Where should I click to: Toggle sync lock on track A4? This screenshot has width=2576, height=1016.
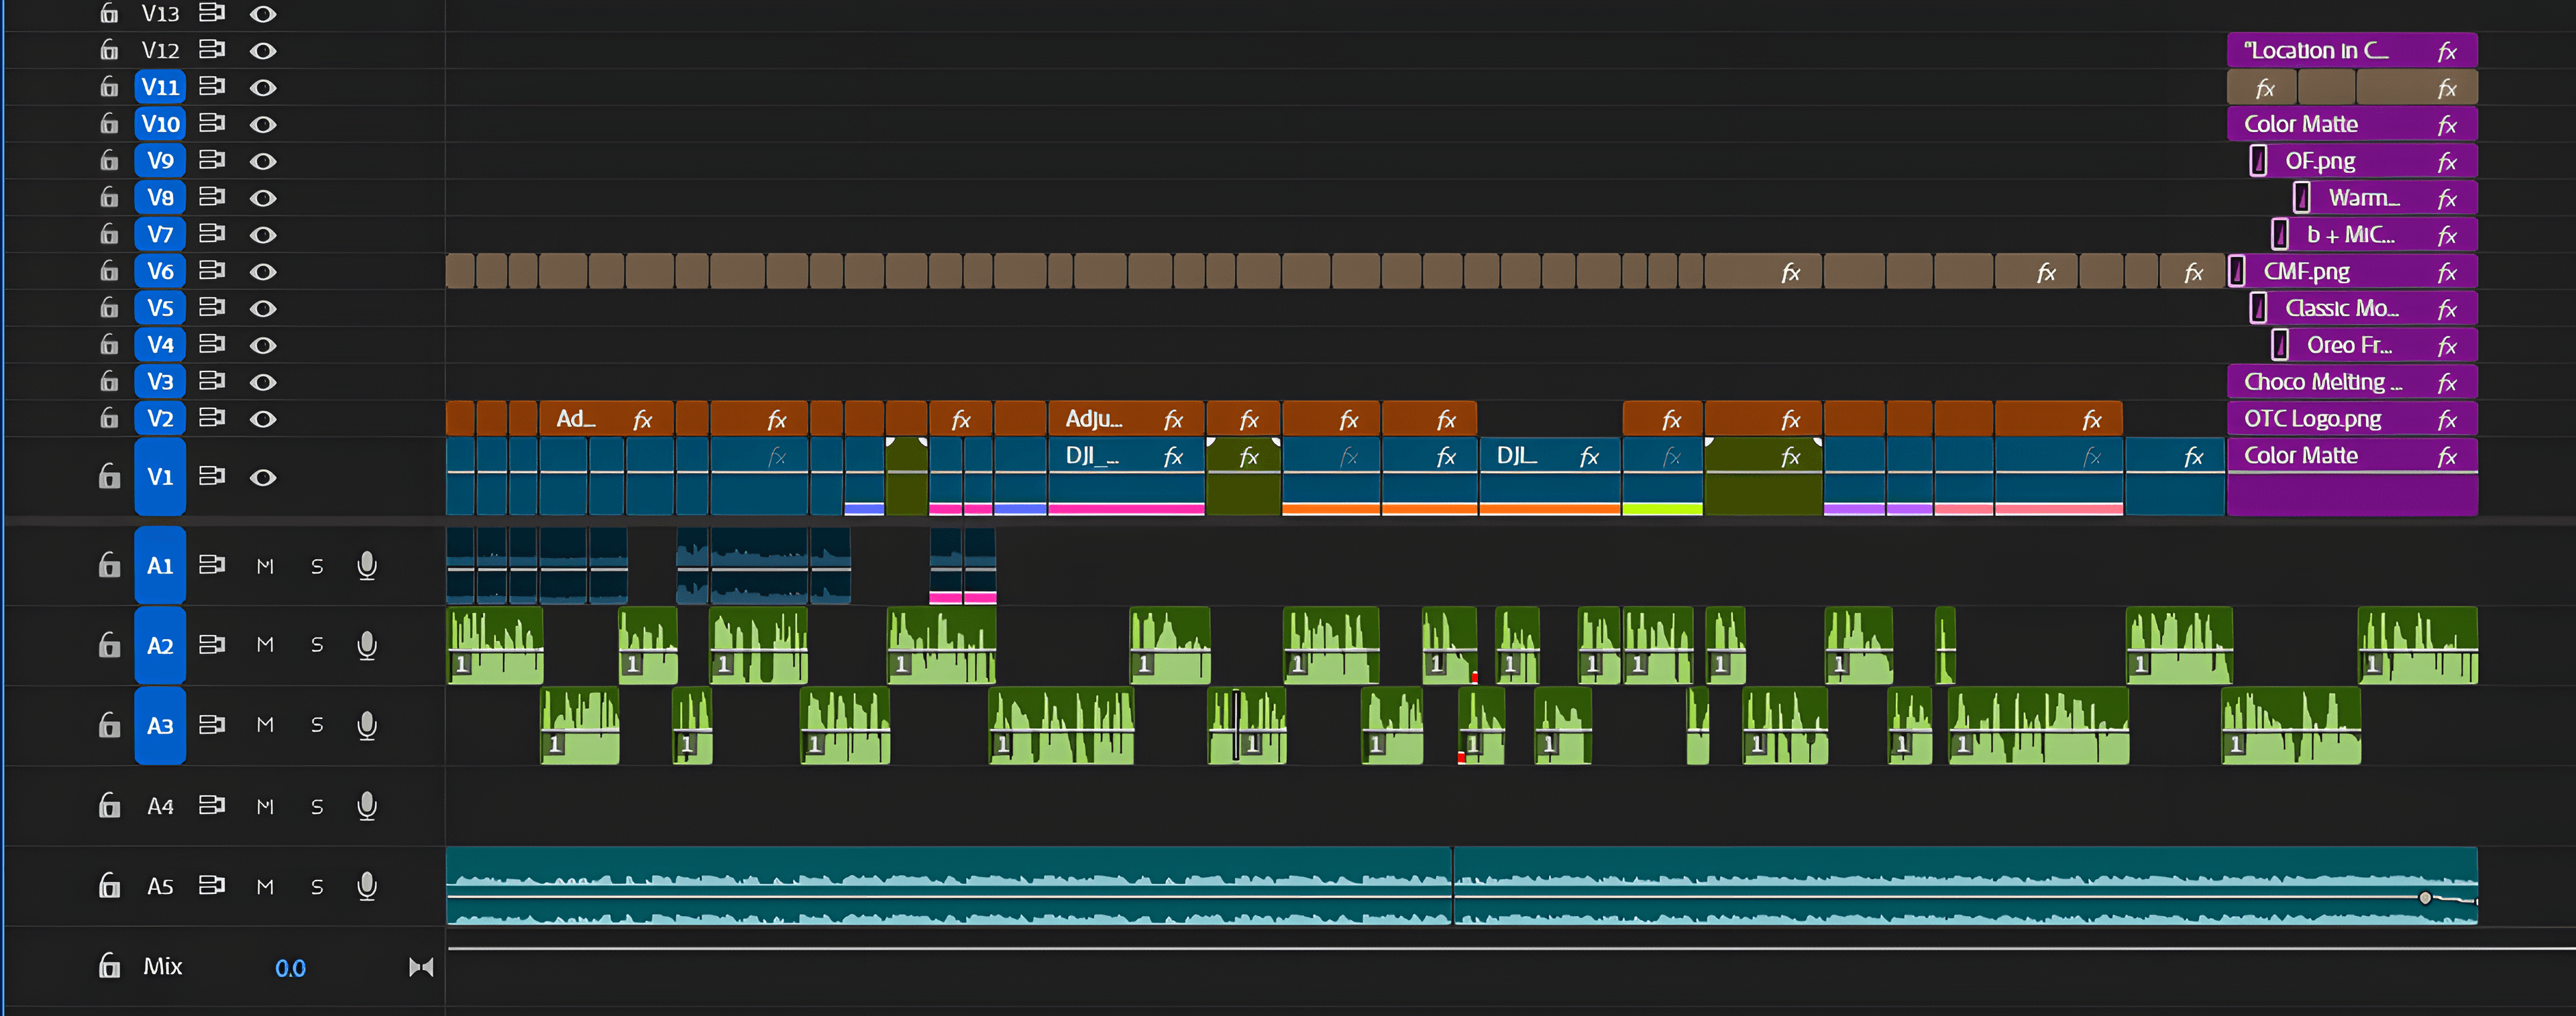tap(211, 805)
